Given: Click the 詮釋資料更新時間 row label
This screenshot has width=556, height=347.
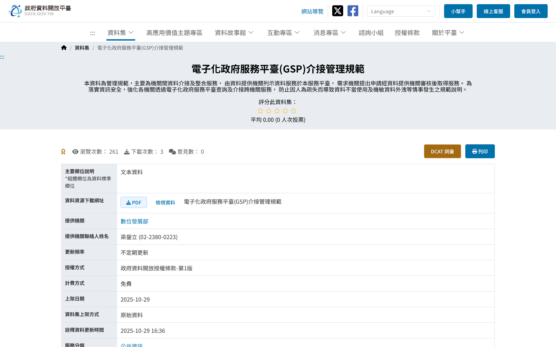Looking at the screenshot, I should coord(84,330).
